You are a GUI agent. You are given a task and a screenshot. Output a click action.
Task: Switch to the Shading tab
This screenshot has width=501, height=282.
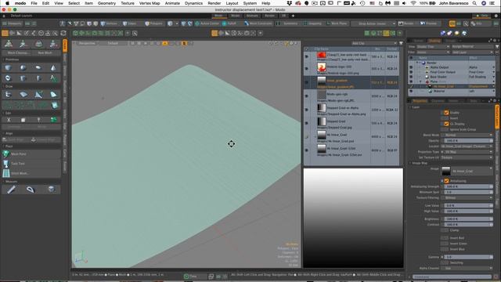pos(434,41)
